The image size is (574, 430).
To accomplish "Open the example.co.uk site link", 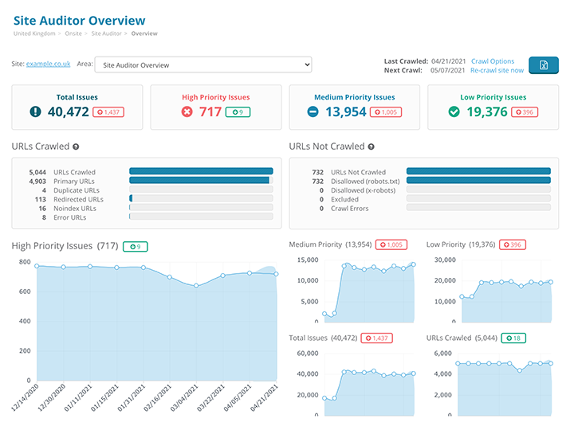I will [x=49, y=64].
